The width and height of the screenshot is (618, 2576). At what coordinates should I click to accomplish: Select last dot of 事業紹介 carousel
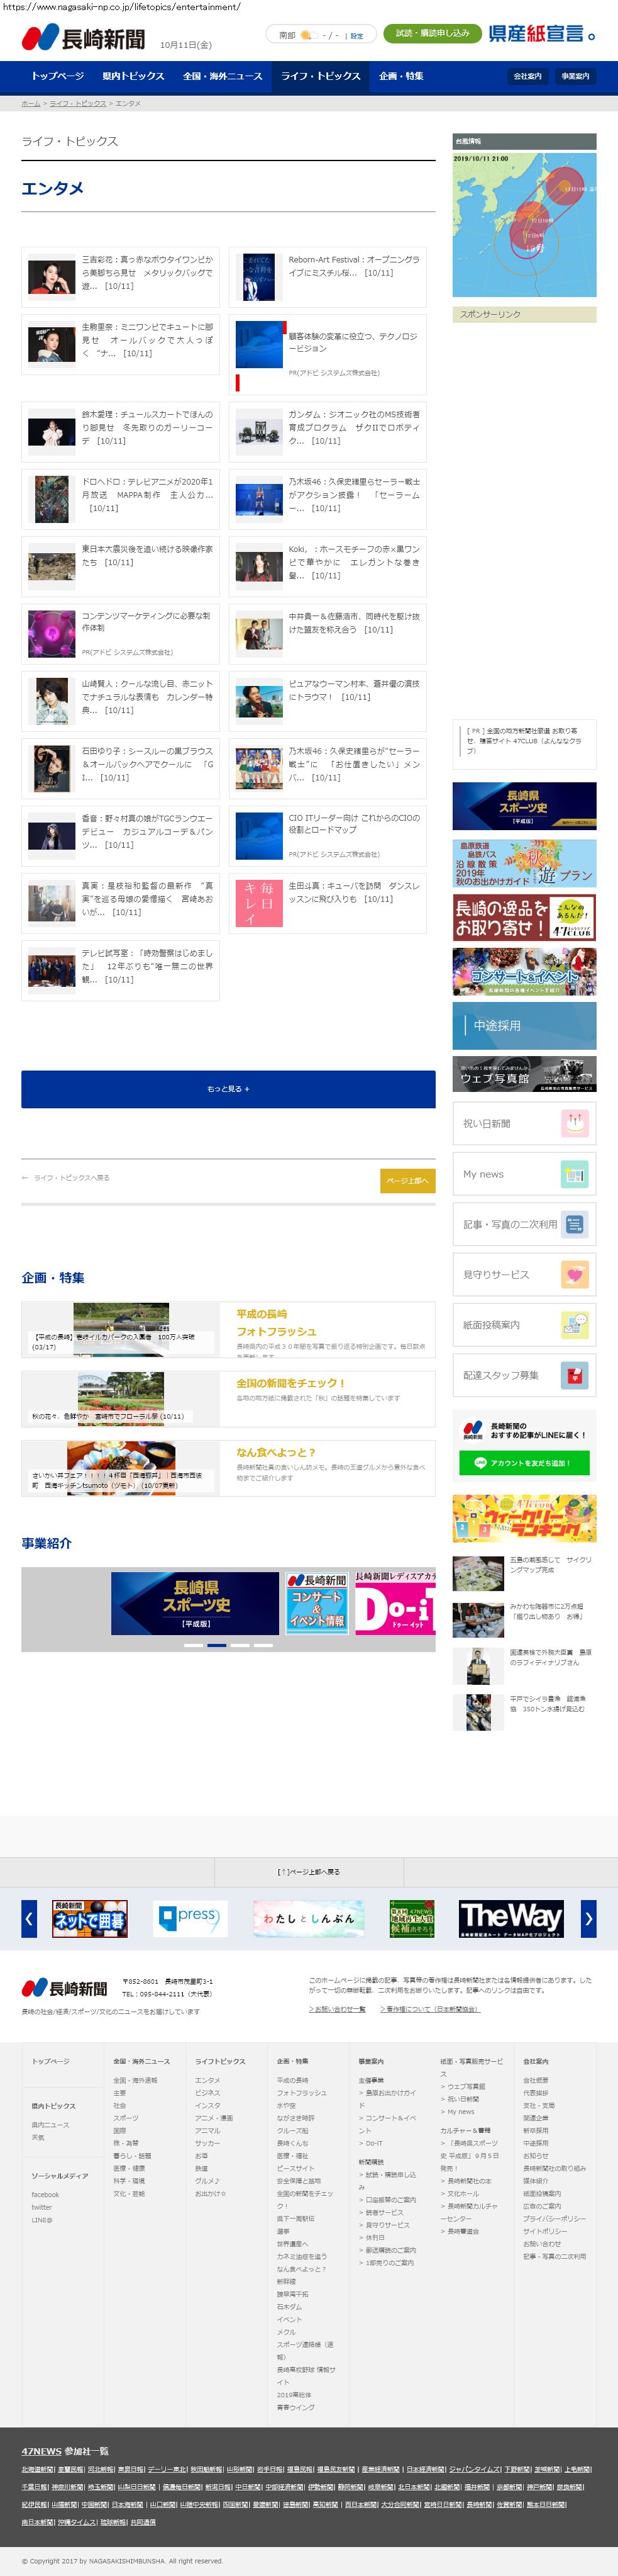[263, 1645]
